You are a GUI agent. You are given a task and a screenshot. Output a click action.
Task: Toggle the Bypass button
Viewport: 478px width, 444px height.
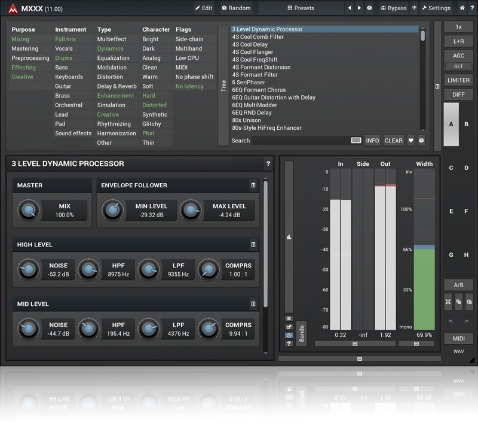pos(393,8)
